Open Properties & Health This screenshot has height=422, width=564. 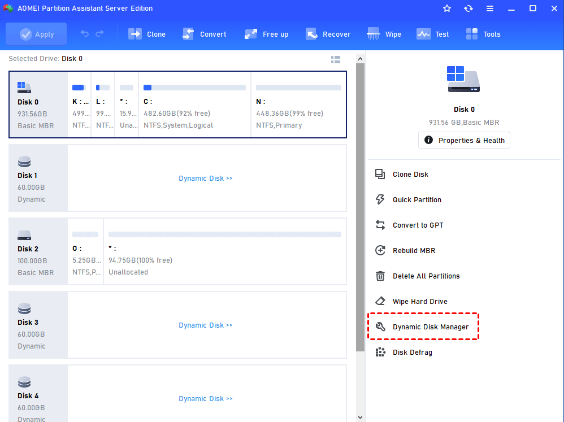[x=464, y=140]
